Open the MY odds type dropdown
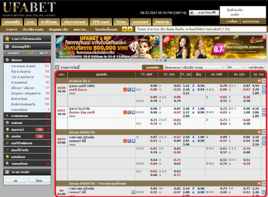Image resolution: width=268 pixels, height=197 pixels. tap(237, 68)
